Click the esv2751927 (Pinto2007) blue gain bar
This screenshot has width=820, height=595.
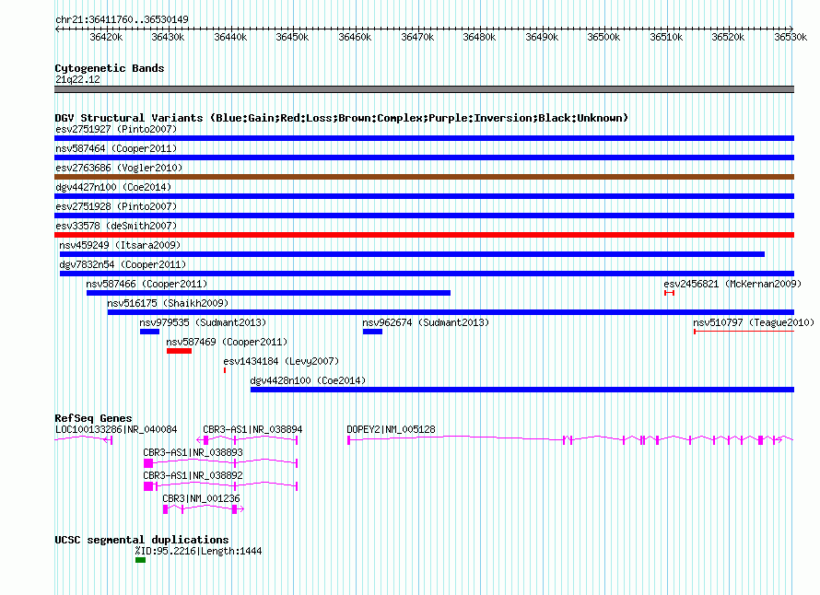[x=424, y=138]
